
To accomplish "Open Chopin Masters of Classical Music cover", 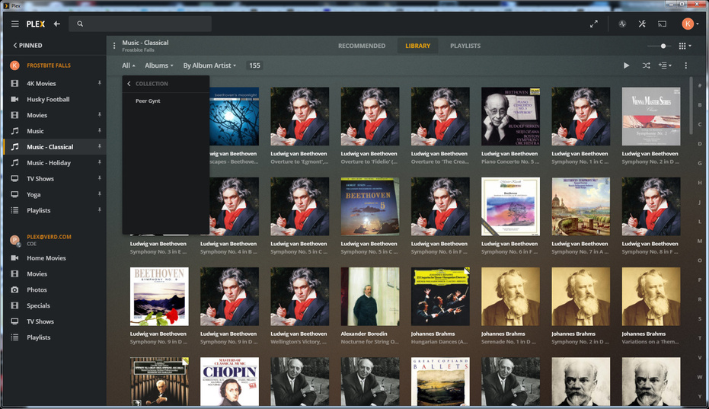I will click(x=230, y=382).
